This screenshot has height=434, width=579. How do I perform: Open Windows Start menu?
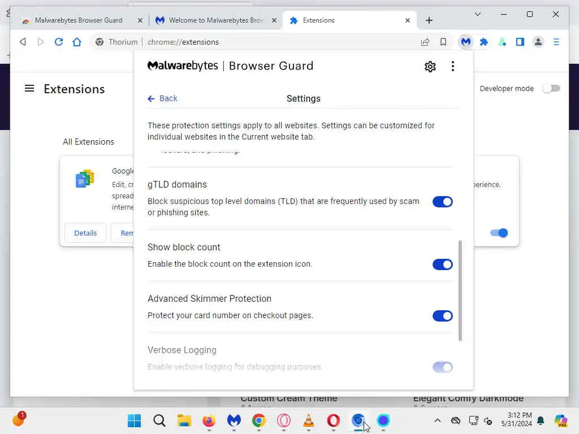pos(134,420)
